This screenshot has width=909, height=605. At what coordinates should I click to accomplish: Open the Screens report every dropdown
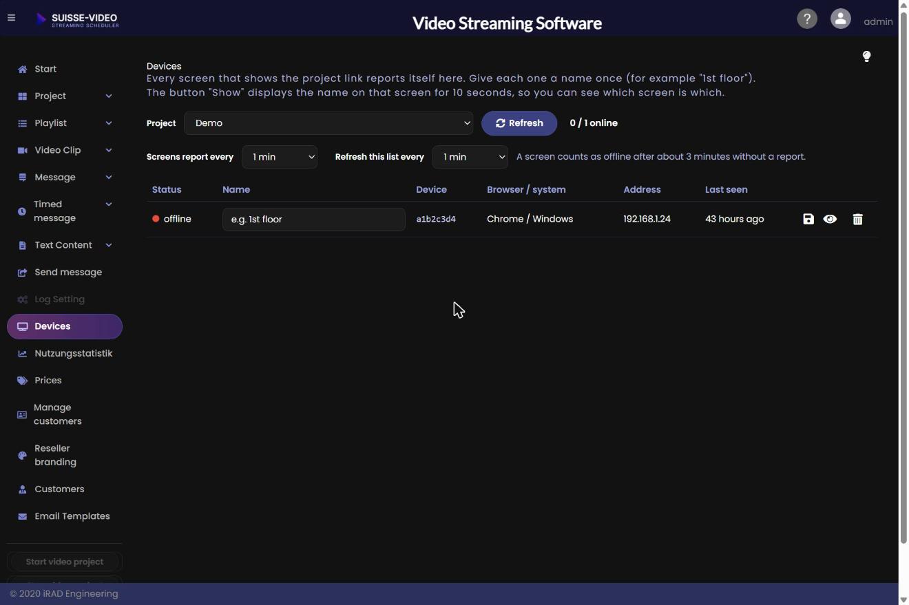[x=280, y=157]
